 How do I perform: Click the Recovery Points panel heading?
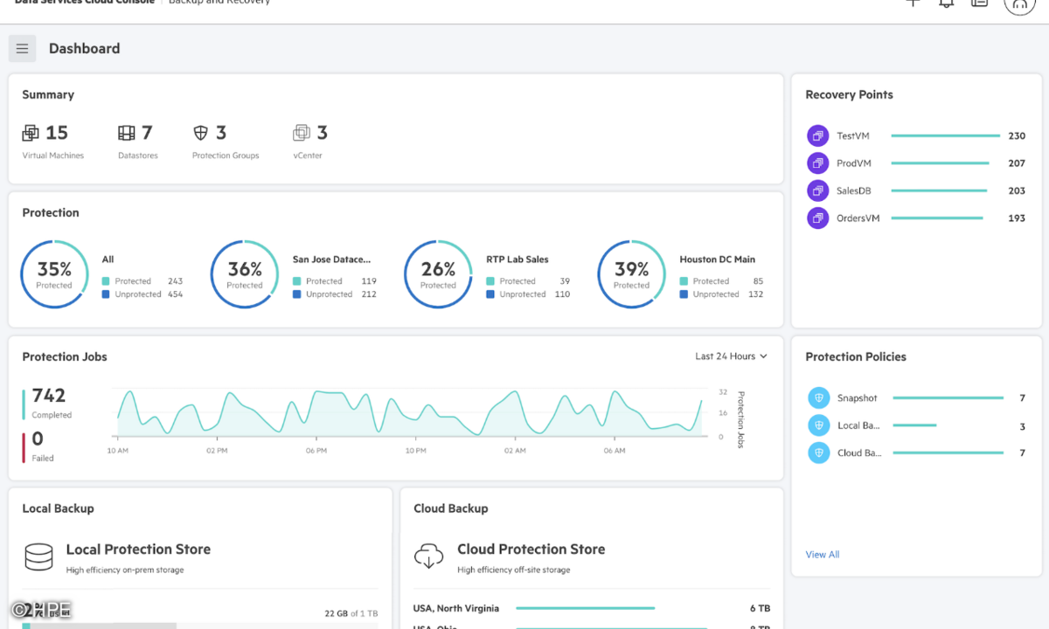(x=850, y=94)
